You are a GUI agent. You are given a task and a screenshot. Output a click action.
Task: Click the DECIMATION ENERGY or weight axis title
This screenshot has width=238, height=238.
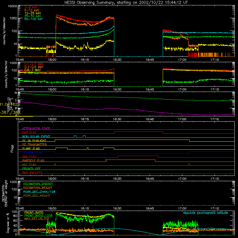pyautogui.click(x=4, y=193)
